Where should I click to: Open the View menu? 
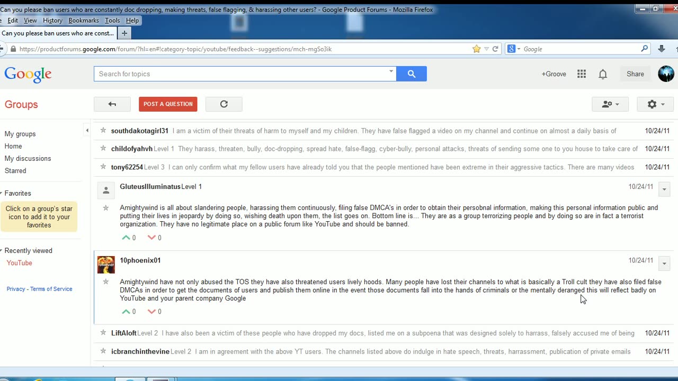[30, 20]
